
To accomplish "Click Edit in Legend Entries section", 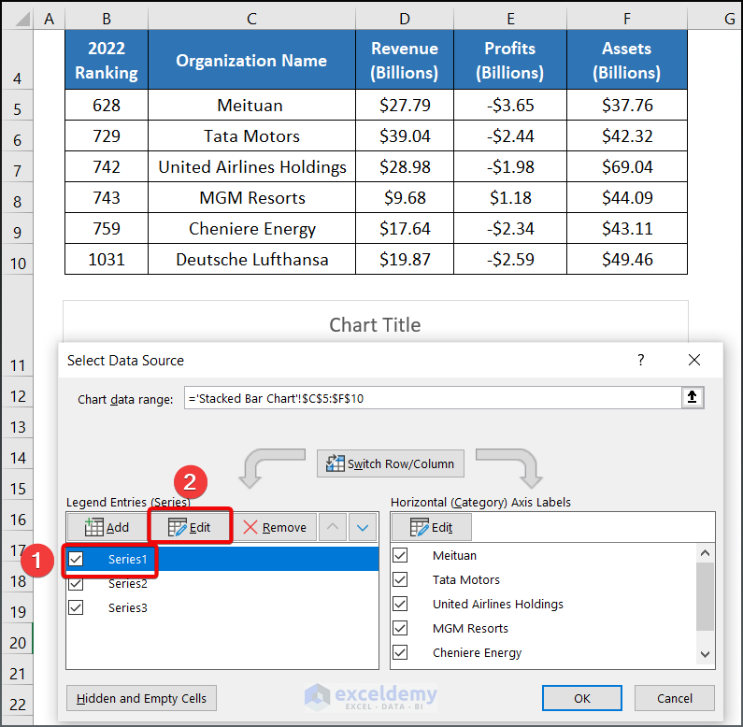I will 190,527.
